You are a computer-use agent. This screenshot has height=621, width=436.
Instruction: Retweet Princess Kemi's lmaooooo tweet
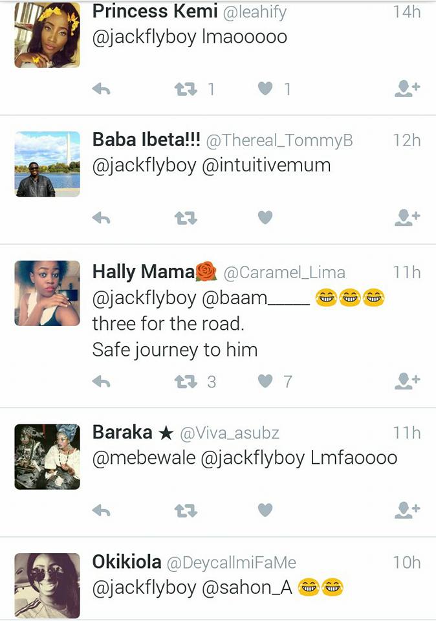pyautogui.click(x=186, y=89)
